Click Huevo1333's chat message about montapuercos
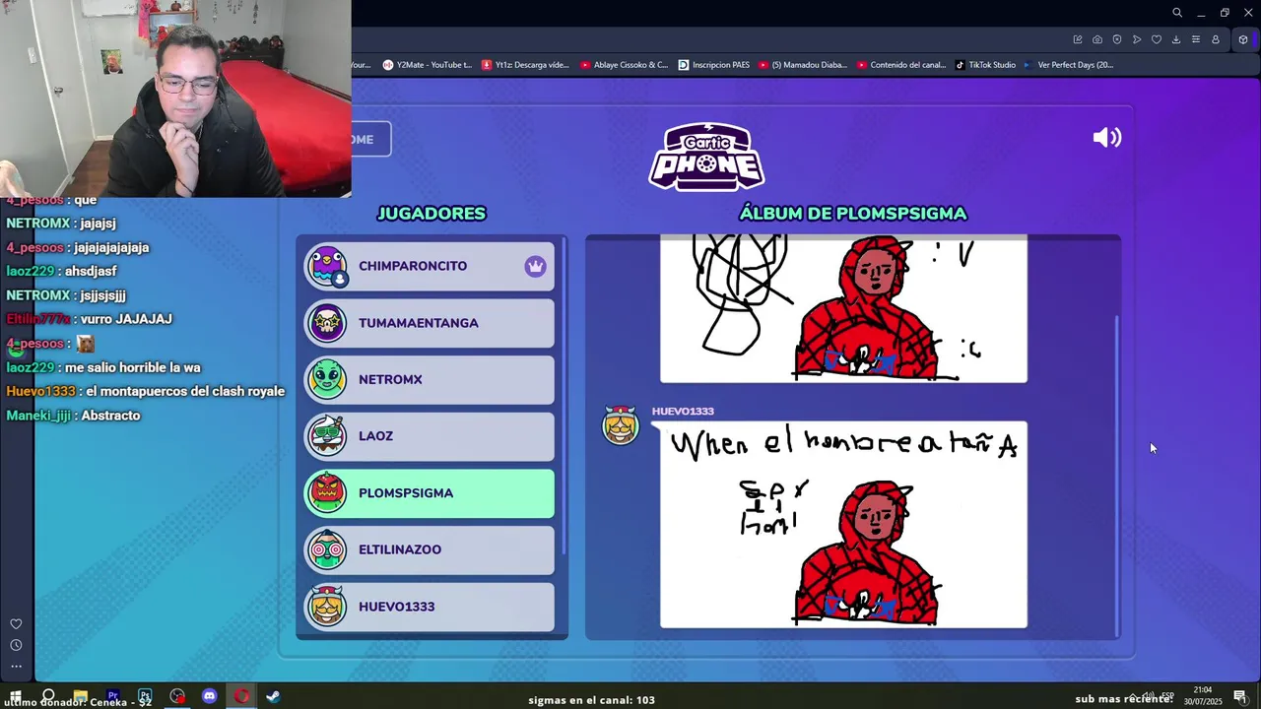Image resolution: width=1261 pixels, height=709 pixels. click(146, 392)
